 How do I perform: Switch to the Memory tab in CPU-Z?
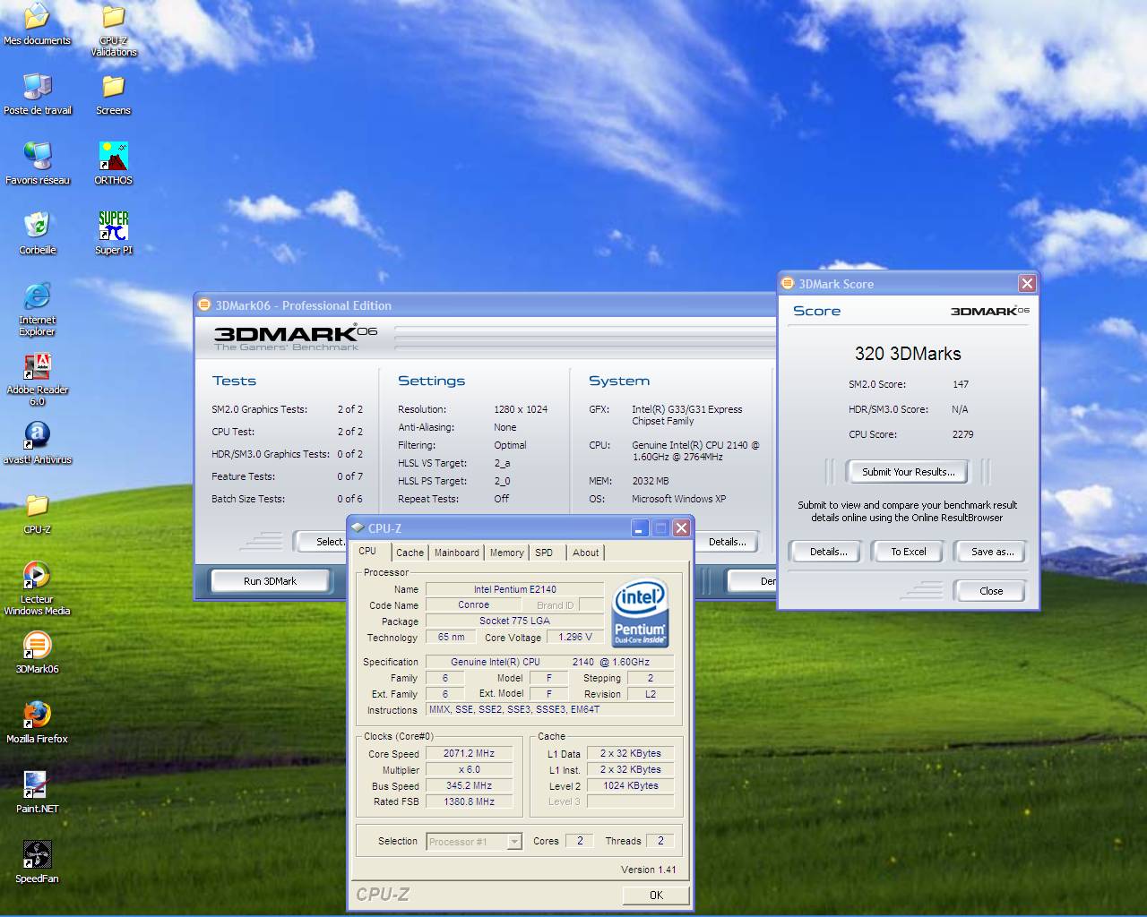tap(506, 553)
